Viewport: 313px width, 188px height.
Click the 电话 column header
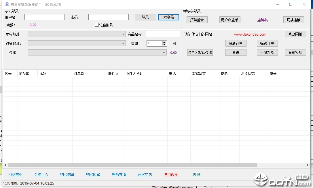click(x=179, y=74)
